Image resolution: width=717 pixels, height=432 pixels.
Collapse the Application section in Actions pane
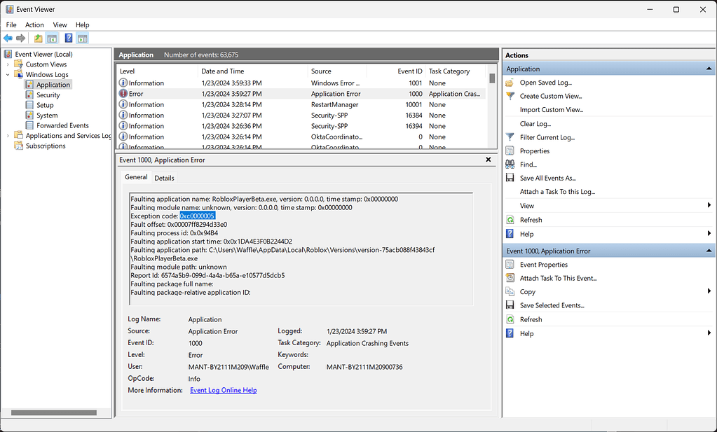[x=709, y=69]
